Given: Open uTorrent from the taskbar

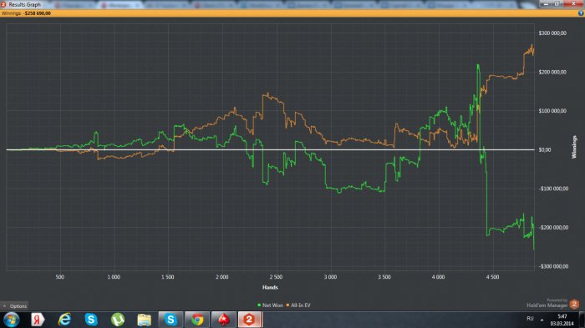Looking at the screenshot, I should tap(118, 320).
